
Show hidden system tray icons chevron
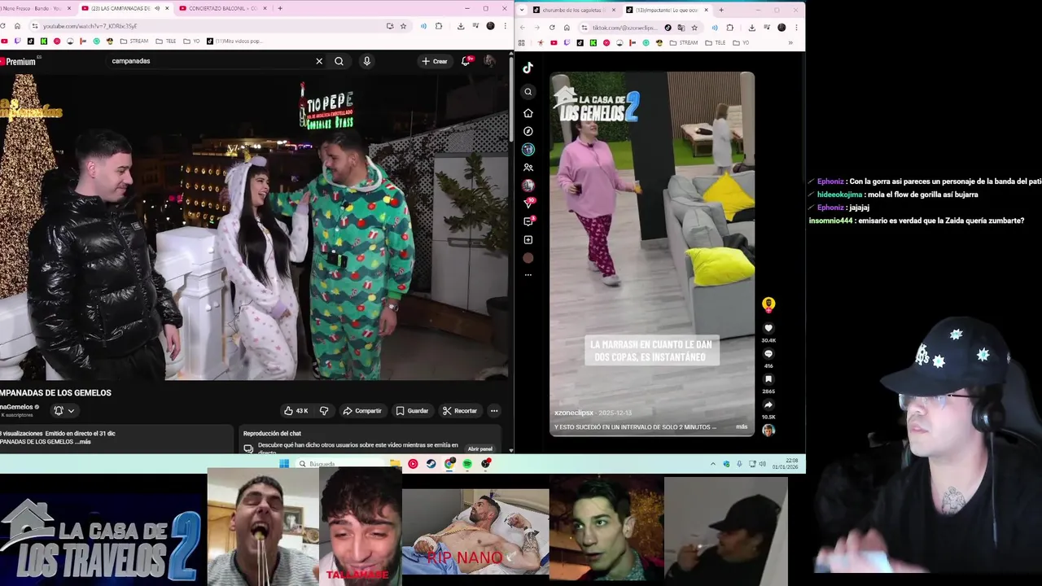click(713, 464)
